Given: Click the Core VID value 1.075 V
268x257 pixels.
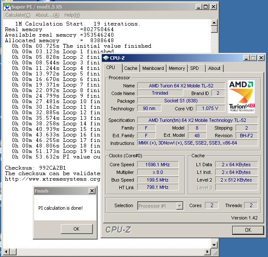Looking at the screenshot, I should tap(210, 108).
